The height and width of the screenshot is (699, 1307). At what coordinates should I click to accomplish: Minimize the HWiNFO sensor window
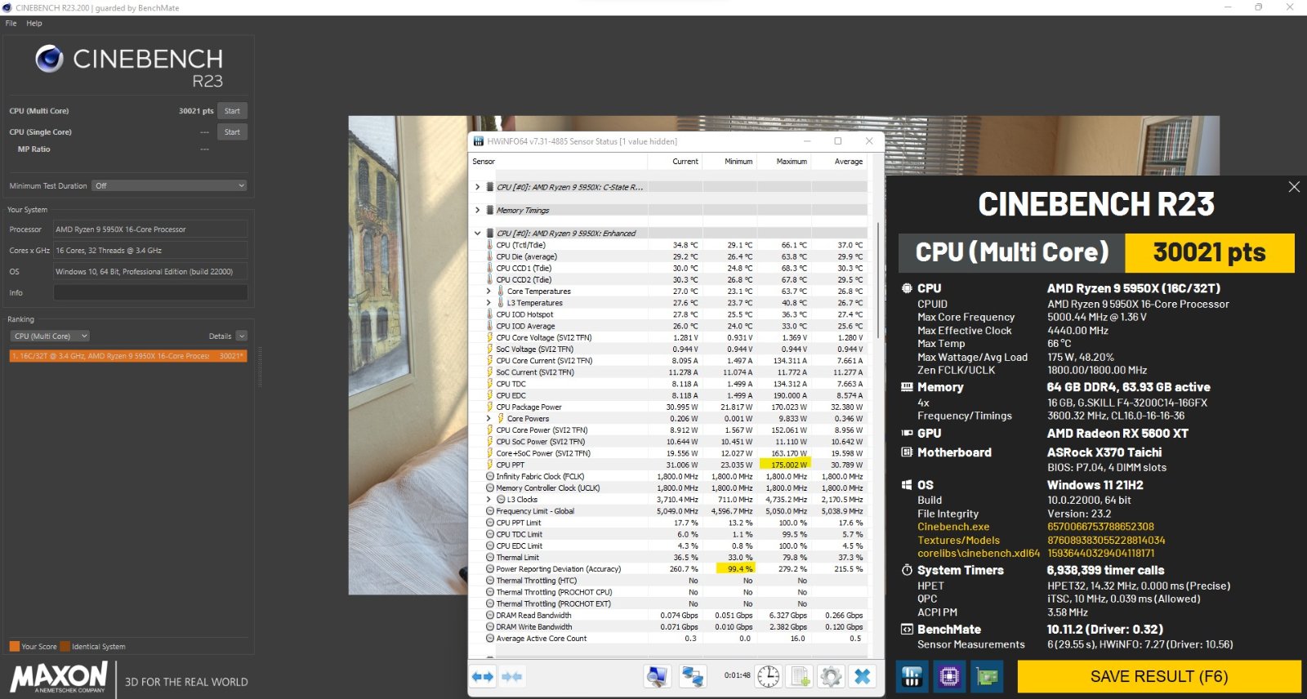pyautogui.click(x=807, y=141)
